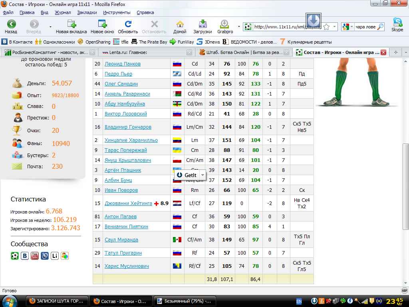Click the Windows Start button
This screenshot has width=409, height=307.
click(x=10, y=301)
